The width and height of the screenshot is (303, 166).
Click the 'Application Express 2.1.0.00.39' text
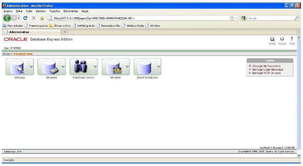[277, 147]
